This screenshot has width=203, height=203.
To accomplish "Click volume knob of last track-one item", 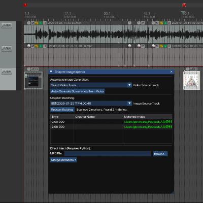I will click(153, 23).
